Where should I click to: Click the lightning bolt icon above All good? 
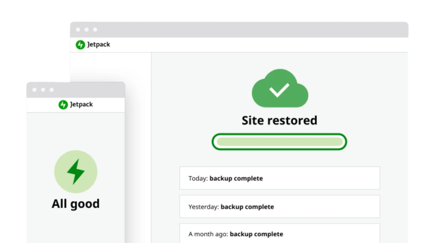coord(76,172)
